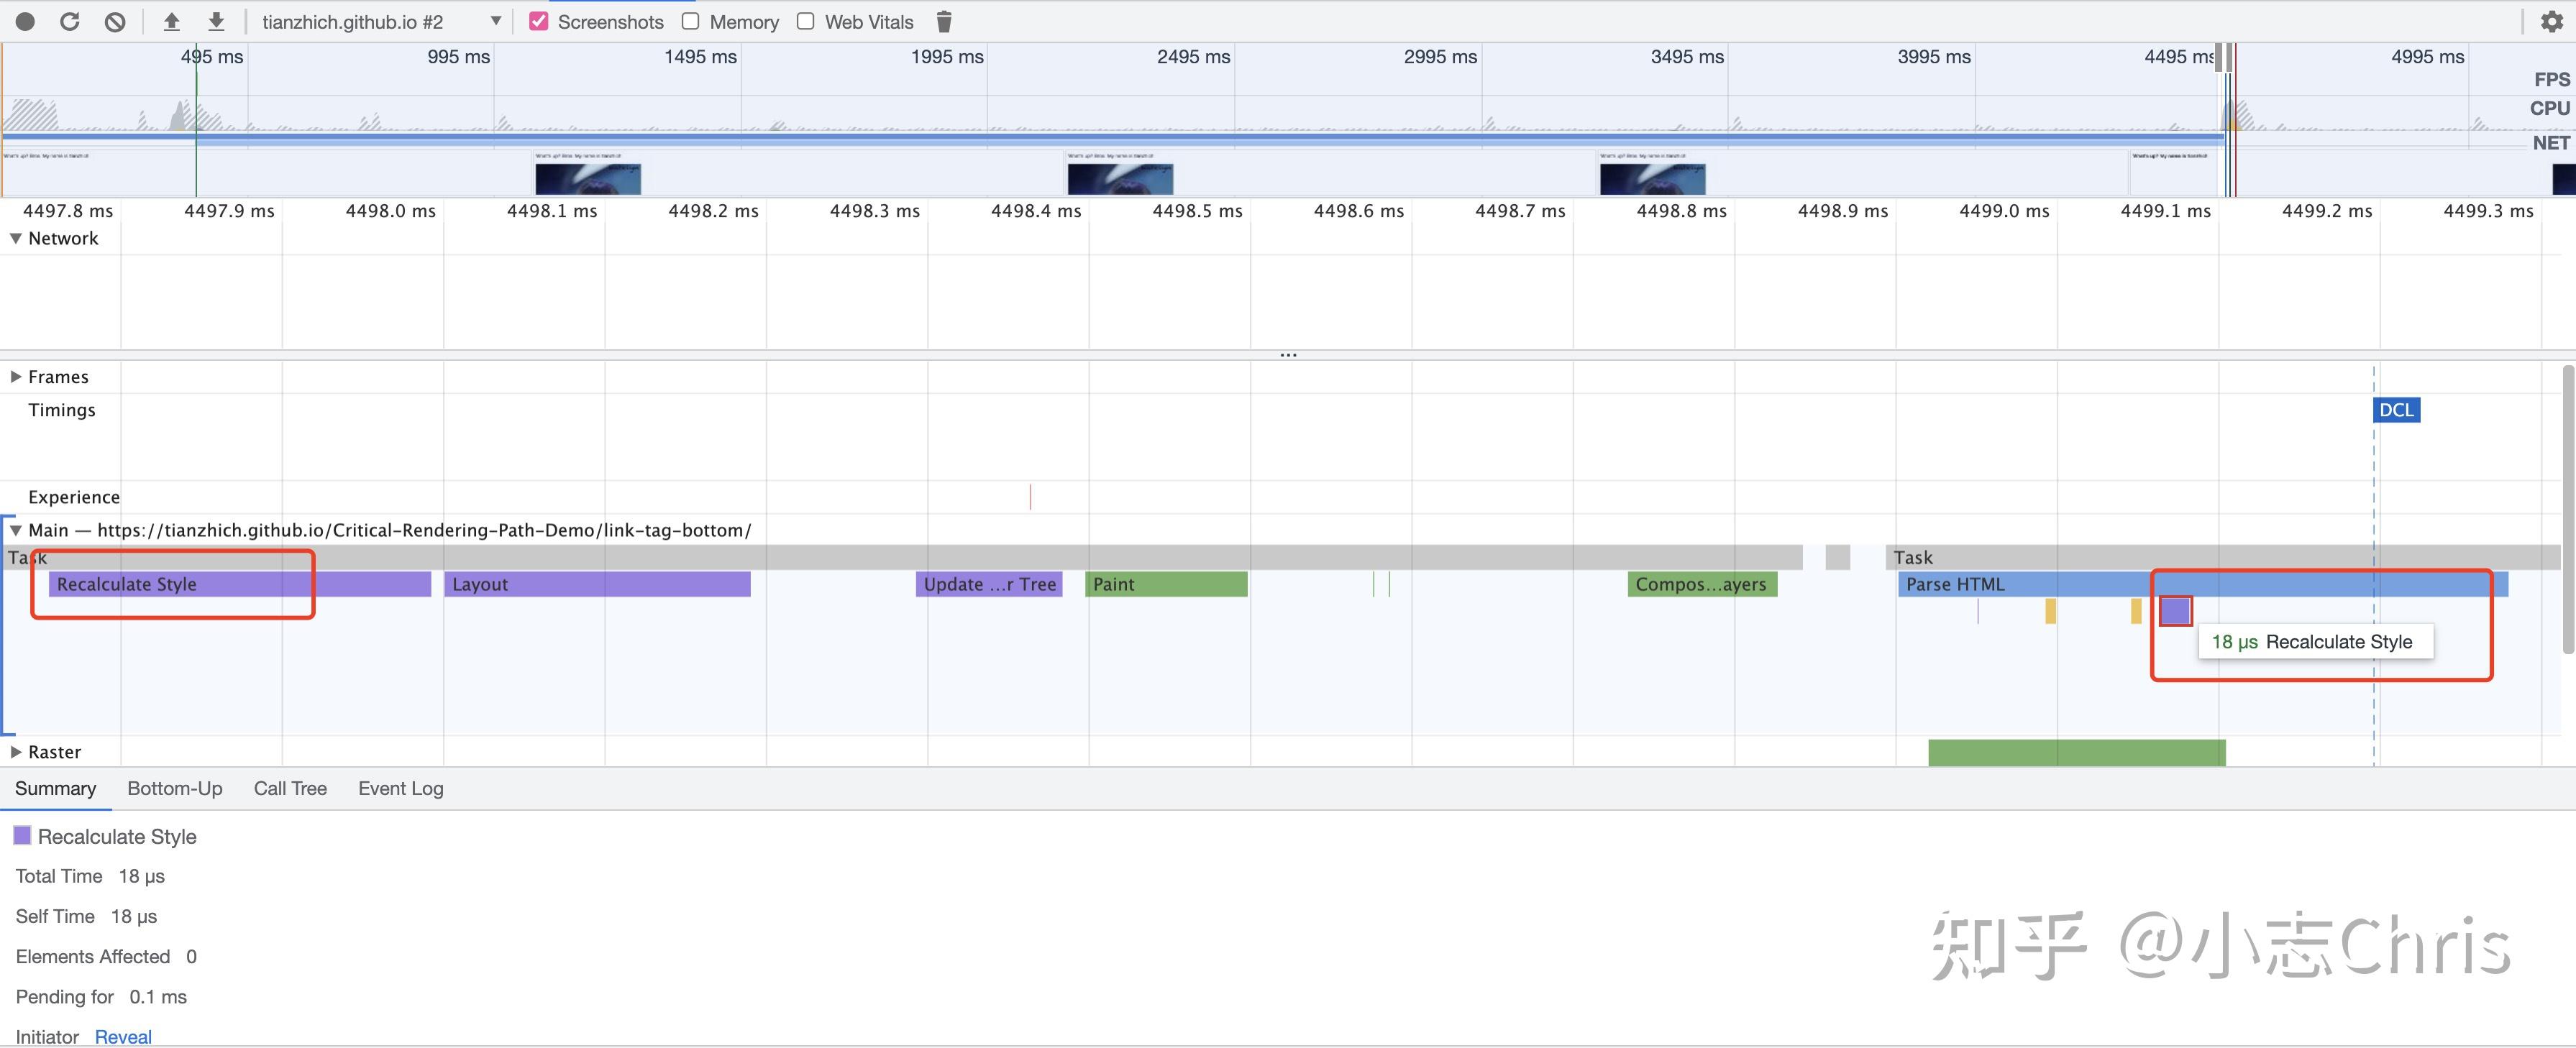The image size is (2576, 1048).
Task: Click the record profile button
Action: coord(25,22)
